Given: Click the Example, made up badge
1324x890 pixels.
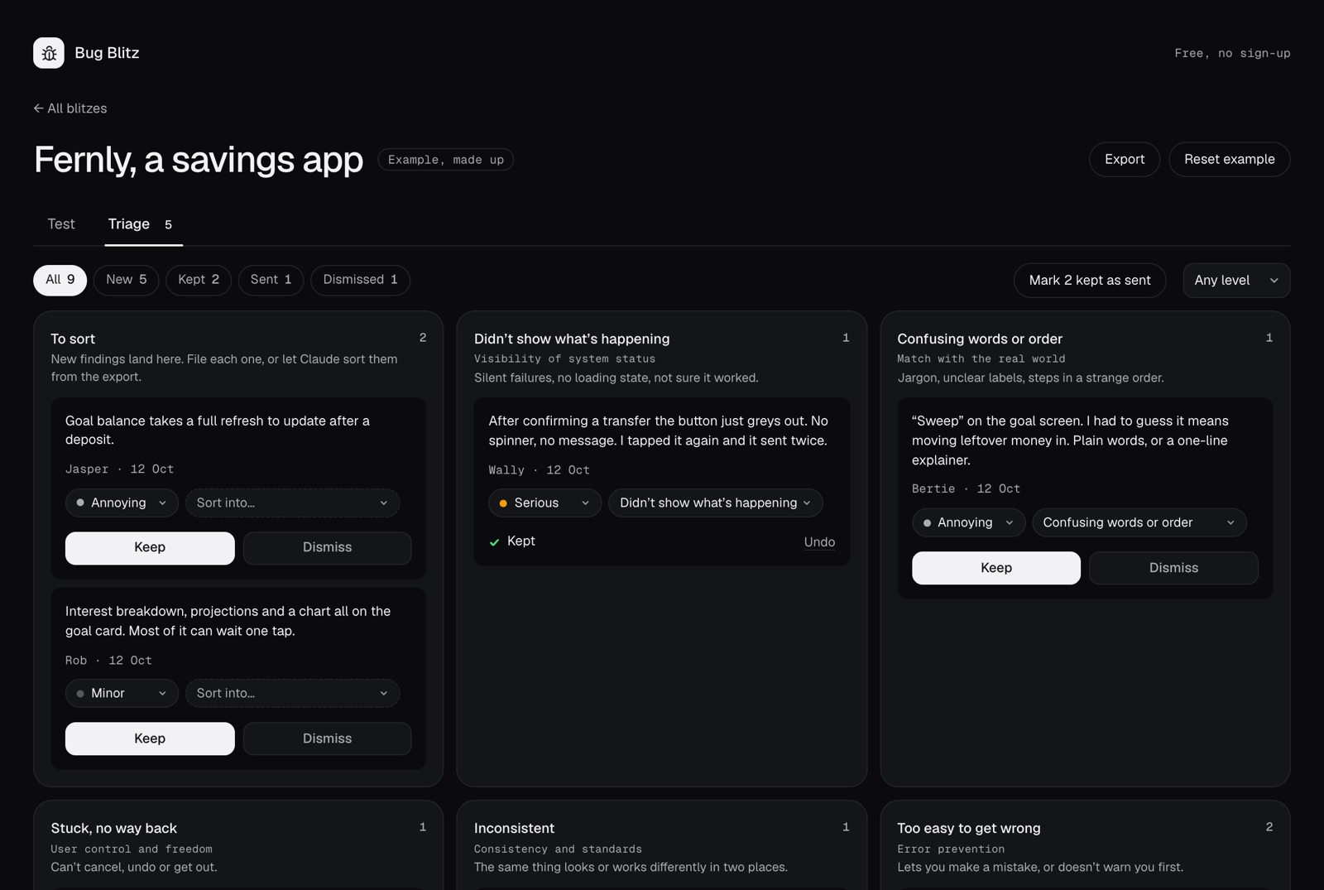Looking at the screenshot, I should click(446, 160).
